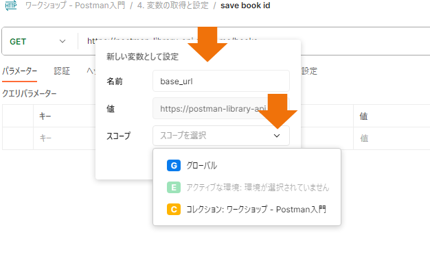Switch to the 認証 tab
This screenshot has width=430, height=274.
[62, 71]
